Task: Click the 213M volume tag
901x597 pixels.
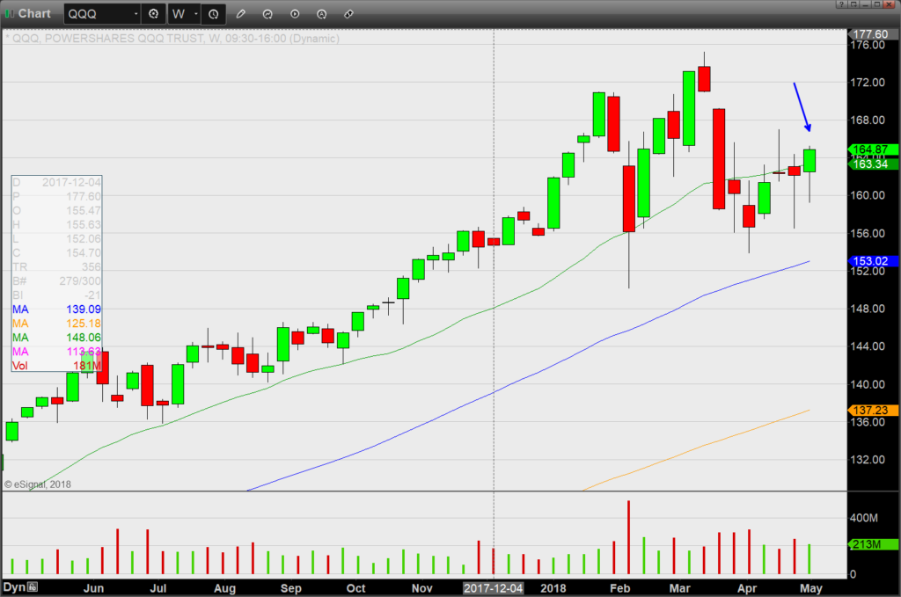Action: (x=873, y=544)
